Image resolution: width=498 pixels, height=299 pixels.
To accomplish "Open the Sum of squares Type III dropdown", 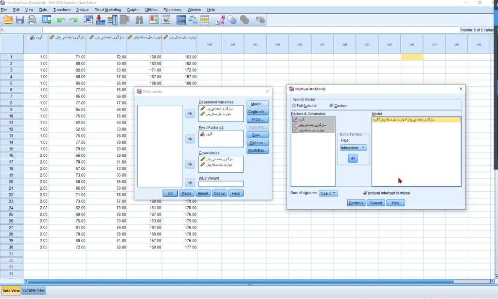I will pos(328,193).
